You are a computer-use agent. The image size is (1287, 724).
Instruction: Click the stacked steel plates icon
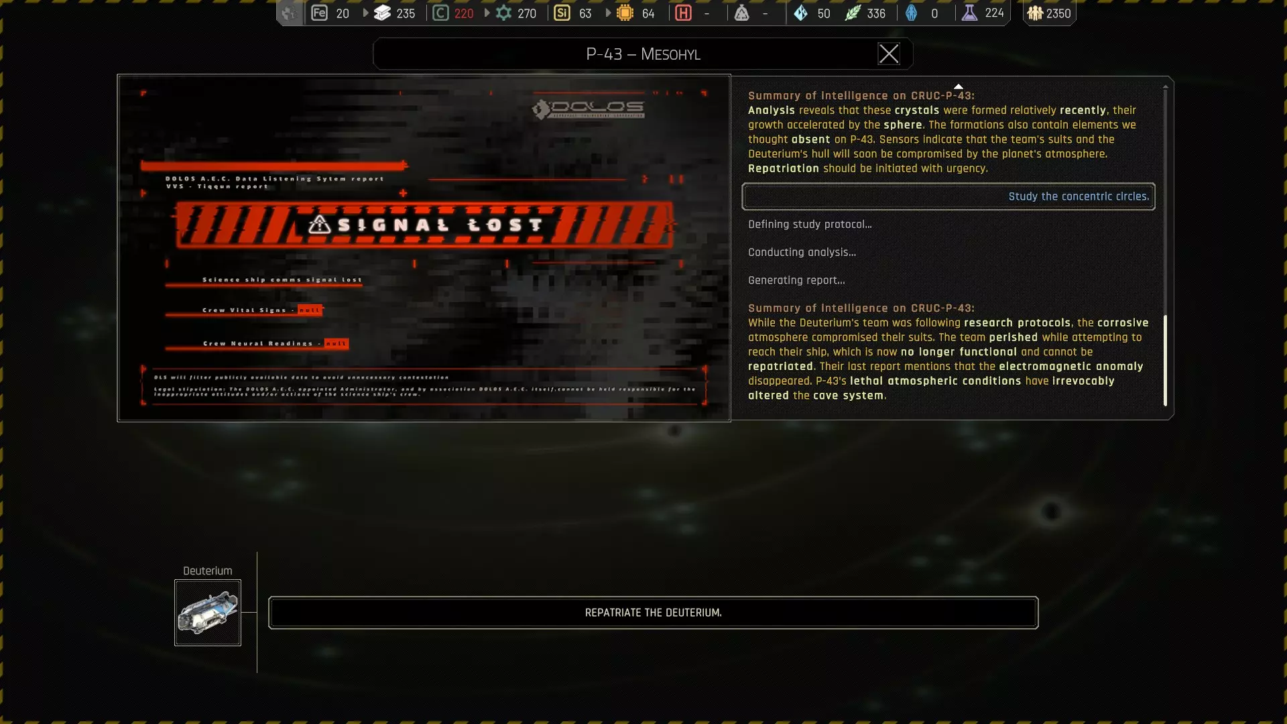[382, 13]
